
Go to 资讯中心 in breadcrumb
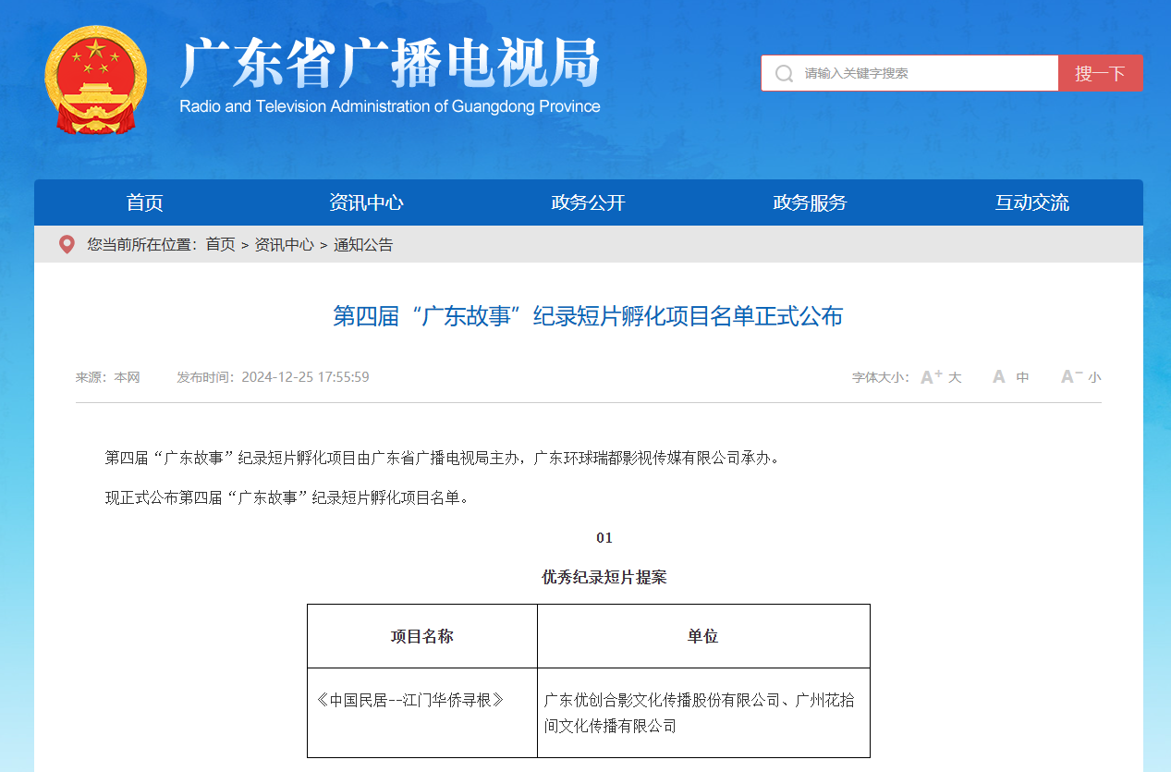pos(285,245)
